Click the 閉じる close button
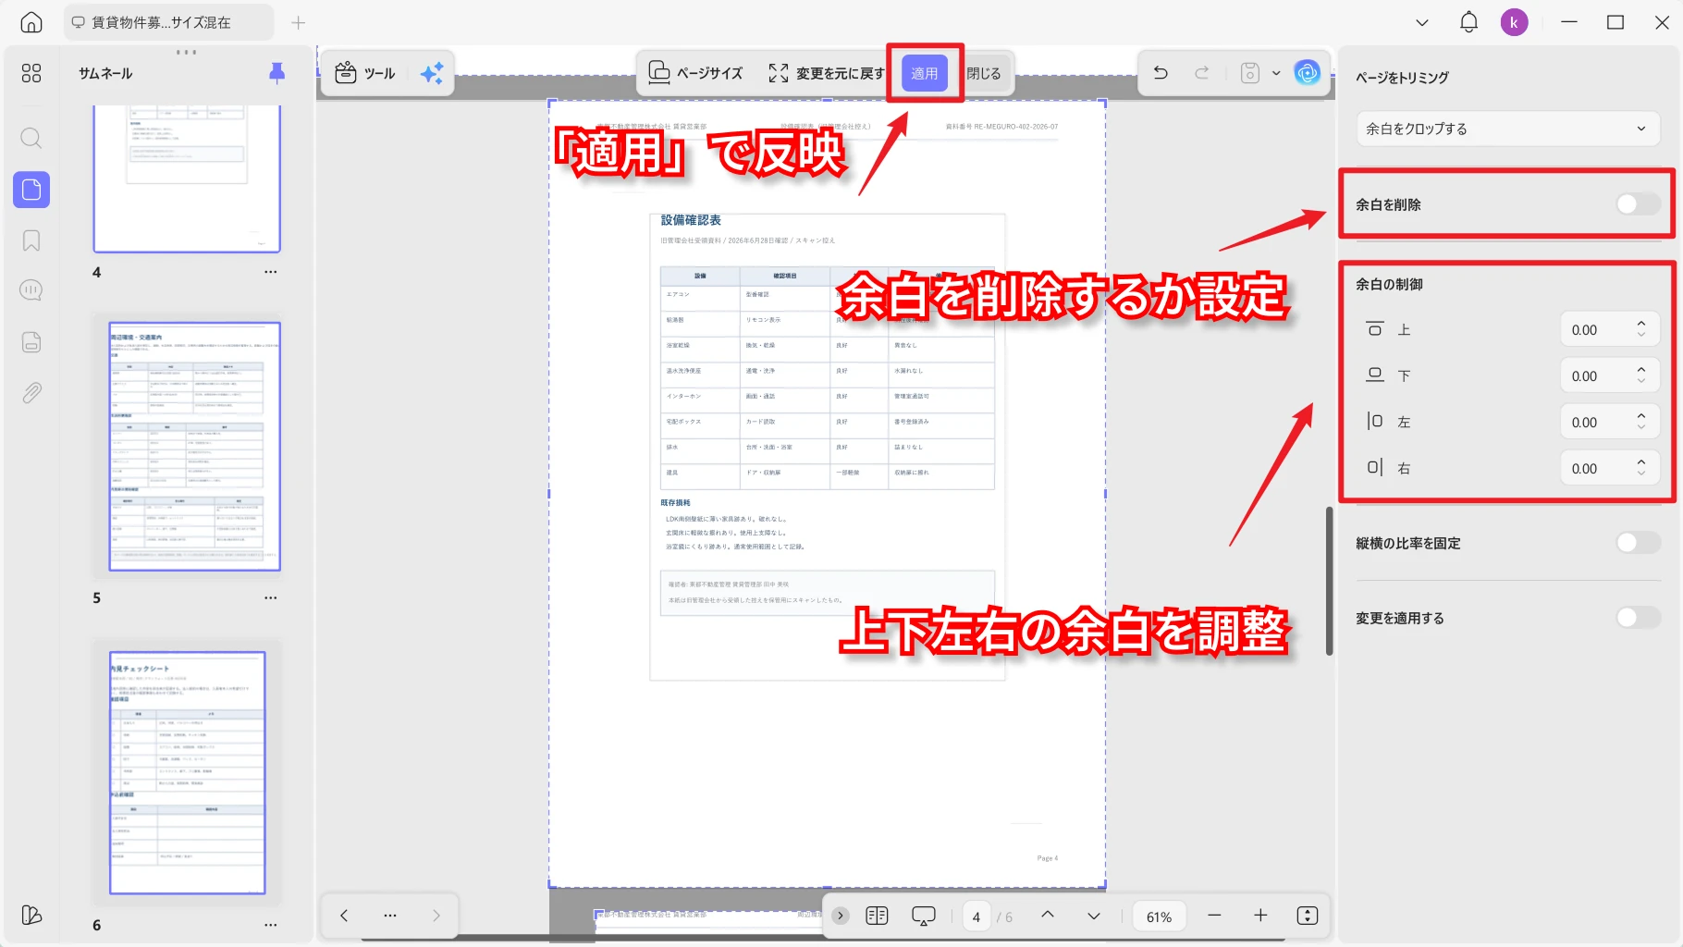 (984, 73)
